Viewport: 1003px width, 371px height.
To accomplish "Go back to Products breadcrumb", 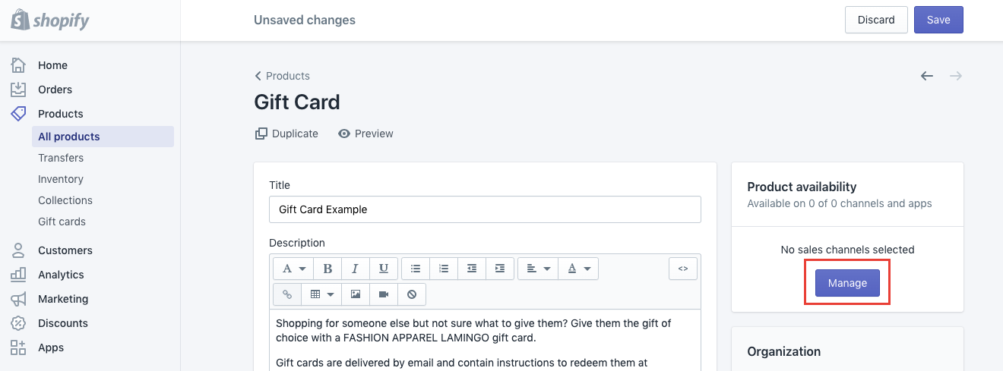I will [282, 76].
